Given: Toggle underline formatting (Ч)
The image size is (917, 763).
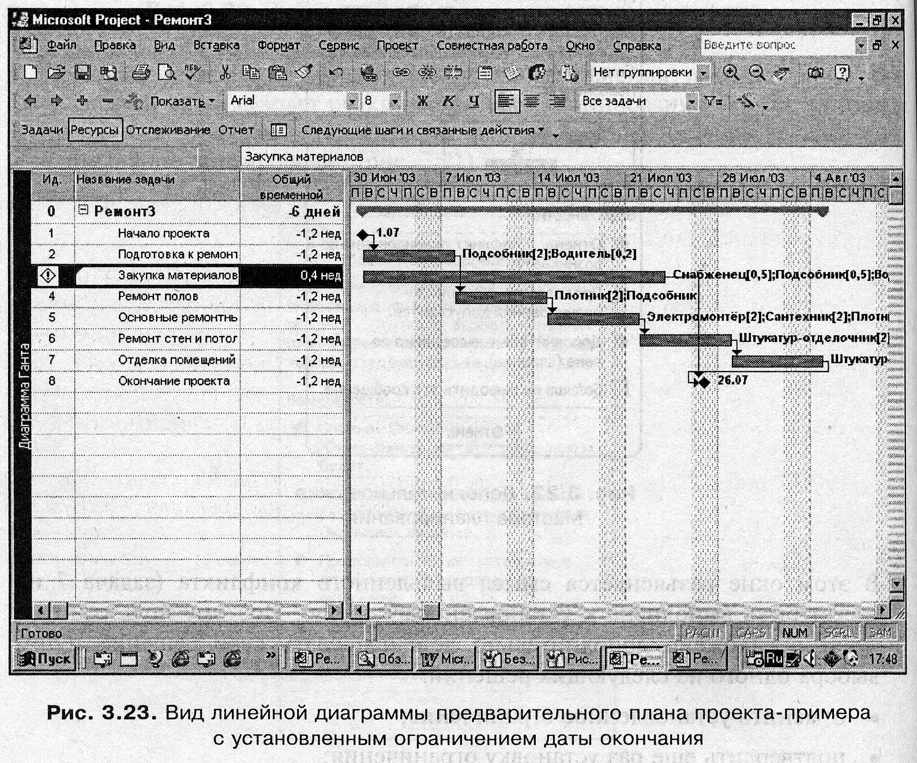Looking at the screenshot, I should click(x=474, y=101).
